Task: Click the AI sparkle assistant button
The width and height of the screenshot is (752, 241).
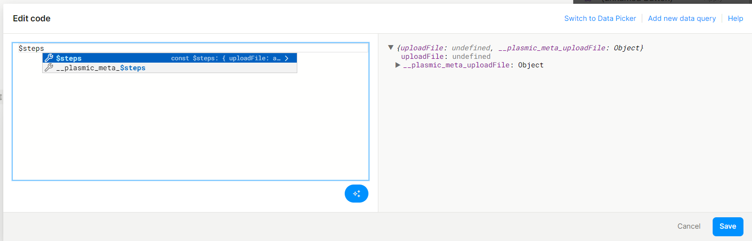Action: 357,194
